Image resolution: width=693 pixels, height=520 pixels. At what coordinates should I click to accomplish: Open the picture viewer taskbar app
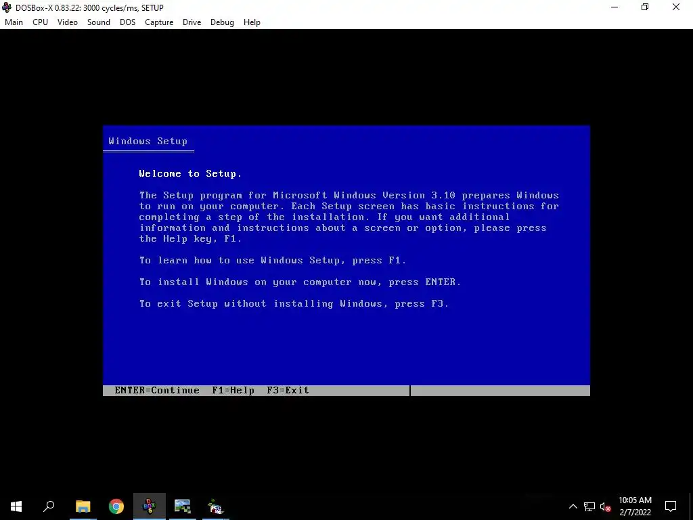(182, 506)
